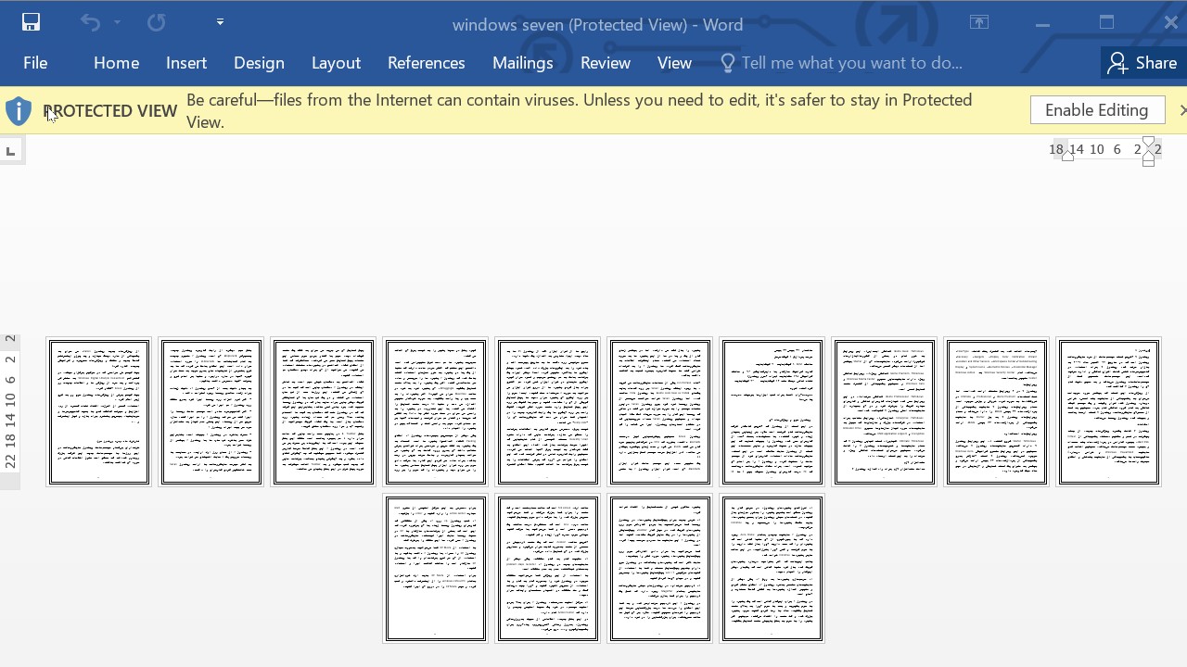Open the first page thumbnail

(99, 412)
